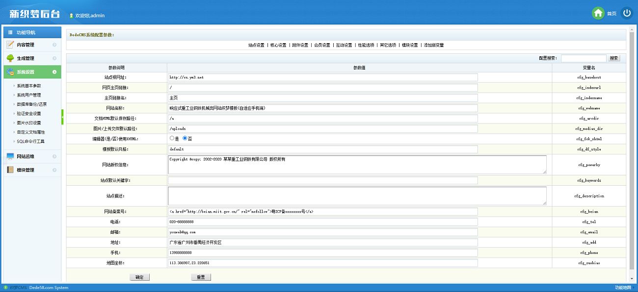The width and height of the screenshot is (638, 292).
Task: Click the power logout icon
Action: pos(627,13)
